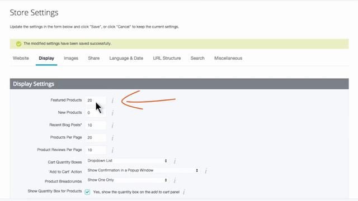The width and height of the screenshot is (358, 201).
Task: Open Product Breadcrumbs dropdown
Action: [127, 180]
